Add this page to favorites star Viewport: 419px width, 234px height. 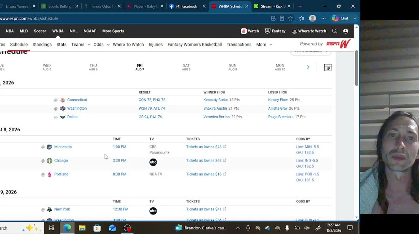(290, 18)
